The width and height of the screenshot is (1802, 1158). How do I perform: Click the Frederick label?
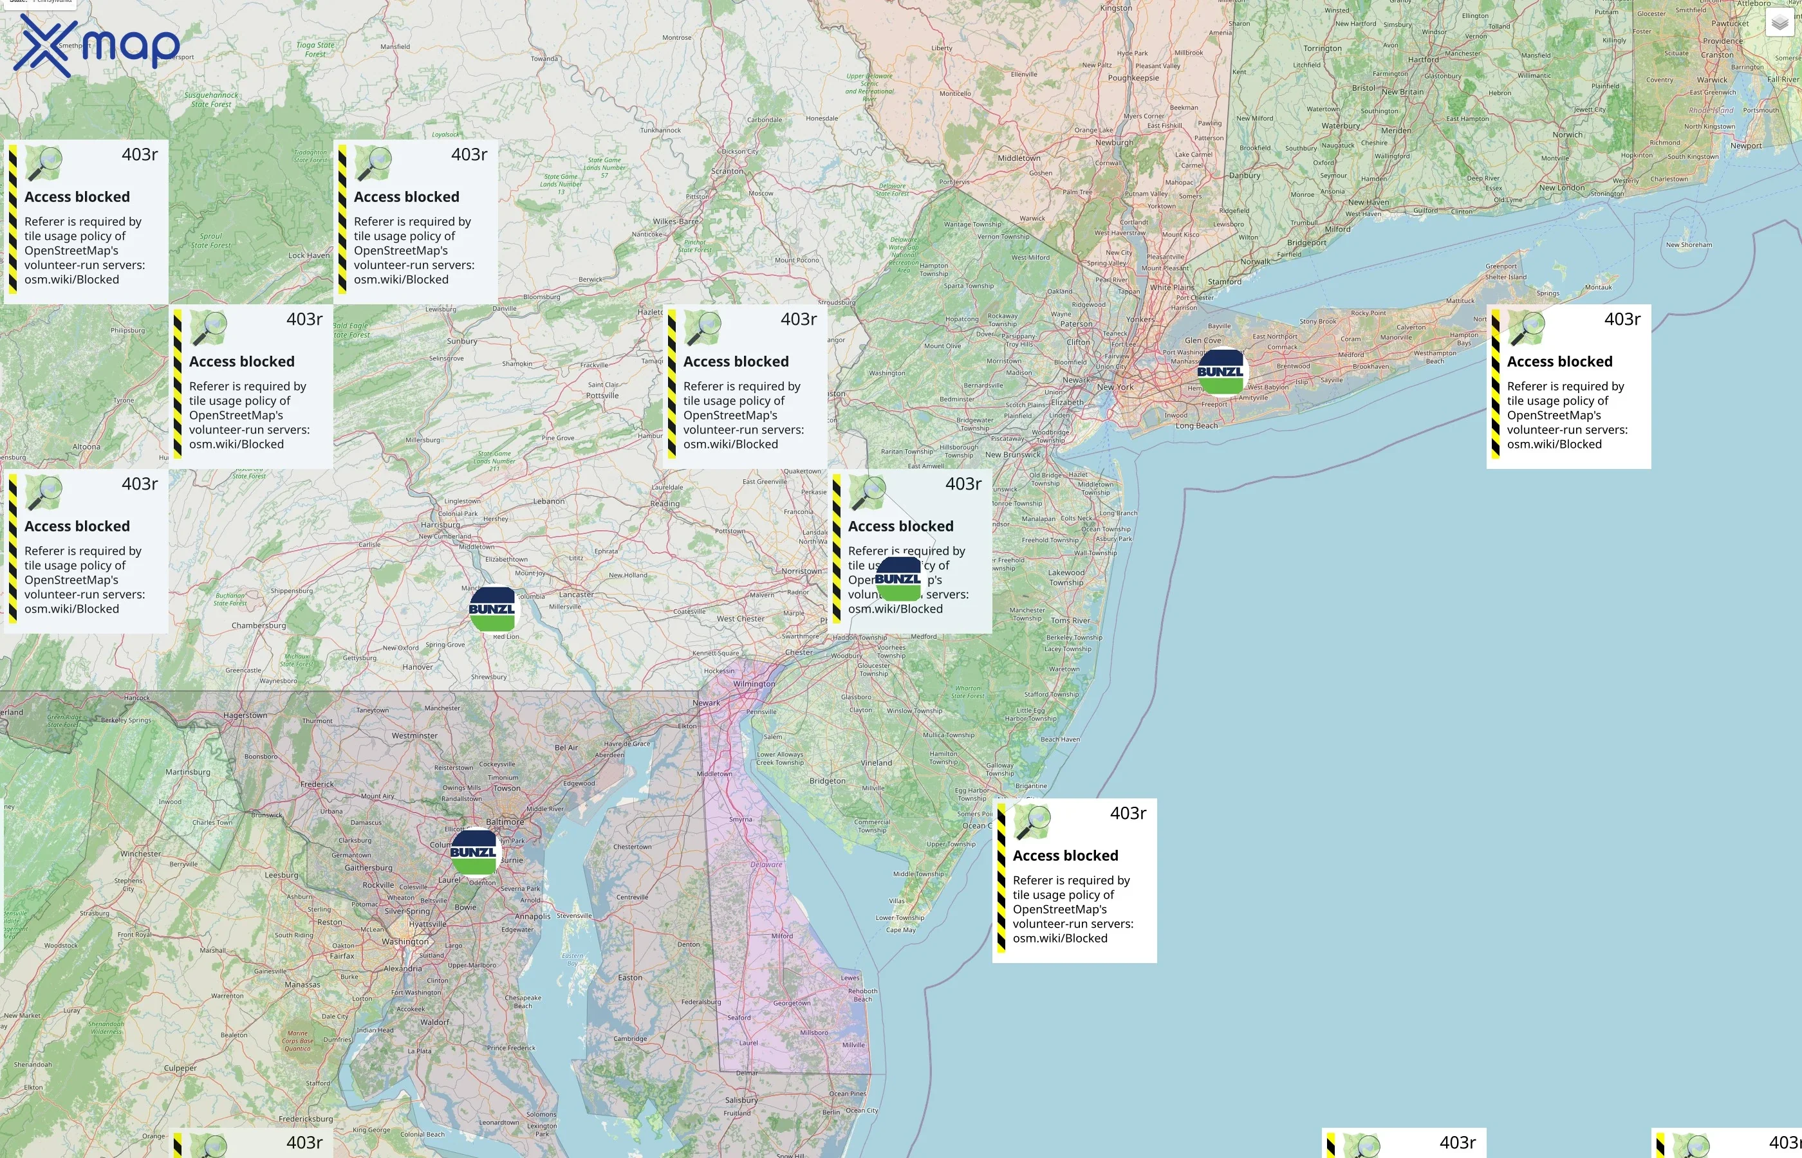pyautogui.click(x=317, y=784)
